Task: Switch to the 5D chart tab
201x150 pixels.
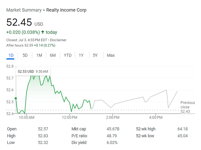Action: click(x=25, y=55)
